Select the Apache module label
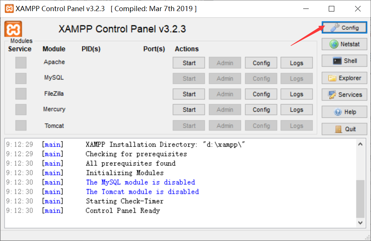The width and height of the screenshot is (371, 241). 54,62
